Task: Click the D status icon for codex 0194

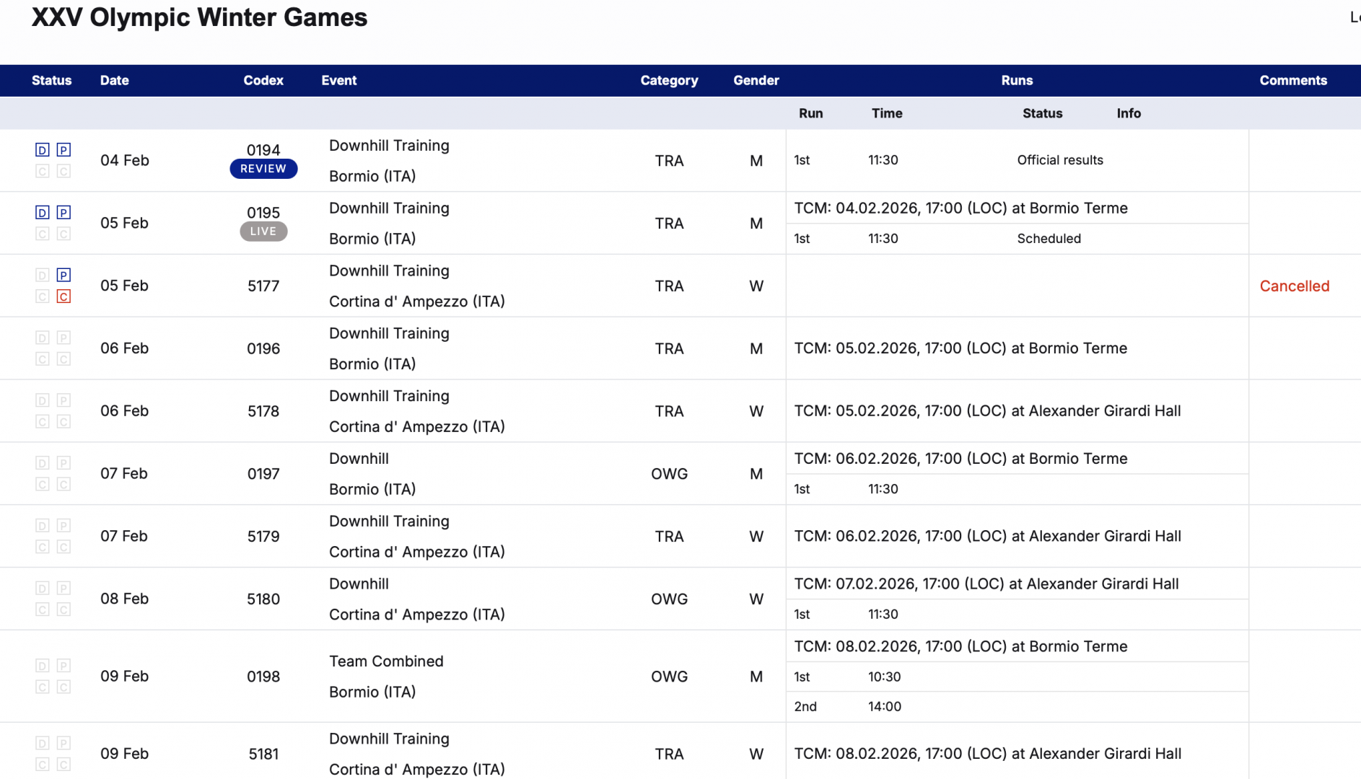Action: tap(43, 150)
